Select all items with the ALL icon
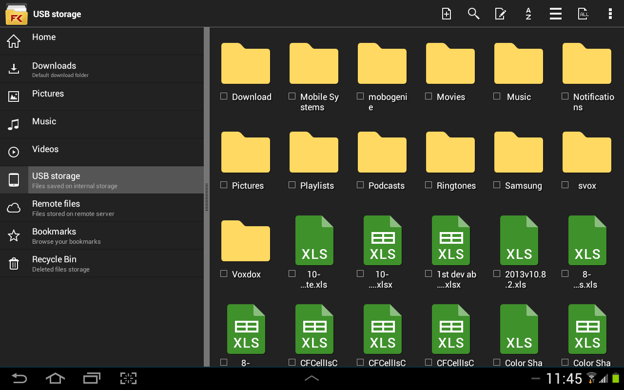624x390 pixels. (x=583, y=14)
